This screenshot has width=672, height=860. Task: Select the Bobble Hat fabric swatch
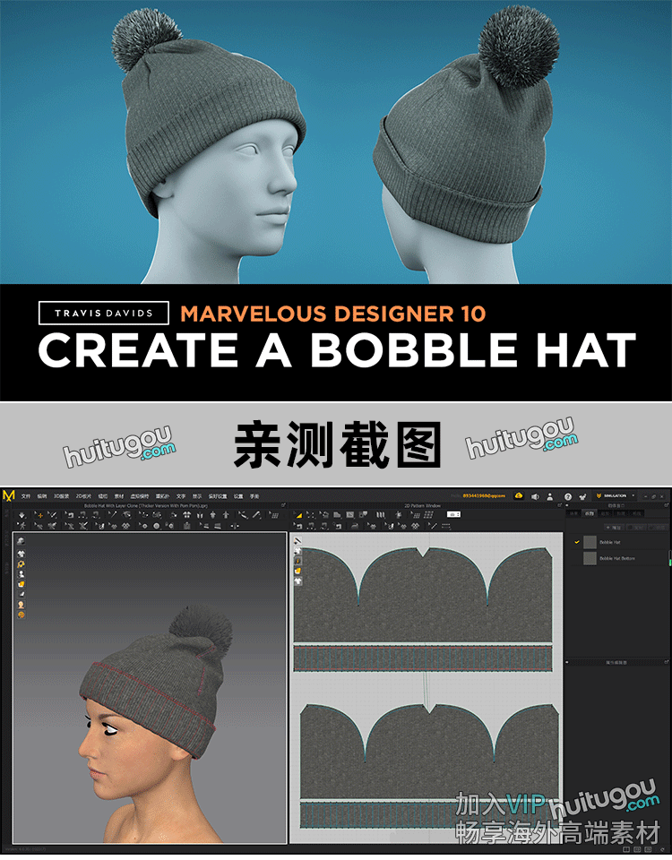pyautogui.click(x=590, y=542)
